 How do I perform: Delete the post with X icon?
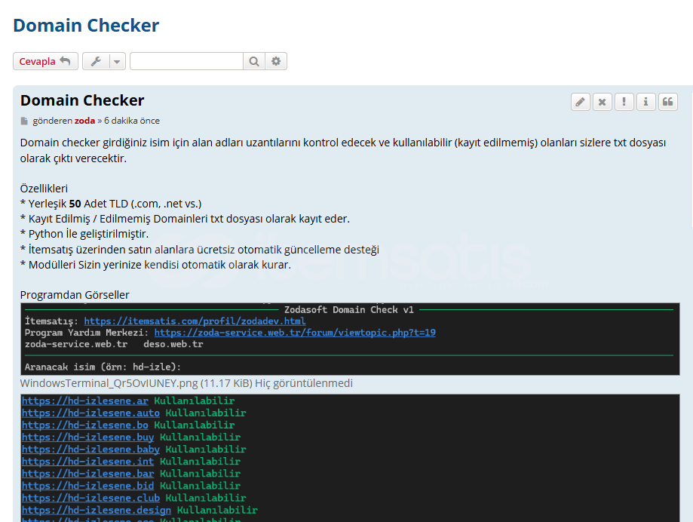[x=602, y=102]
